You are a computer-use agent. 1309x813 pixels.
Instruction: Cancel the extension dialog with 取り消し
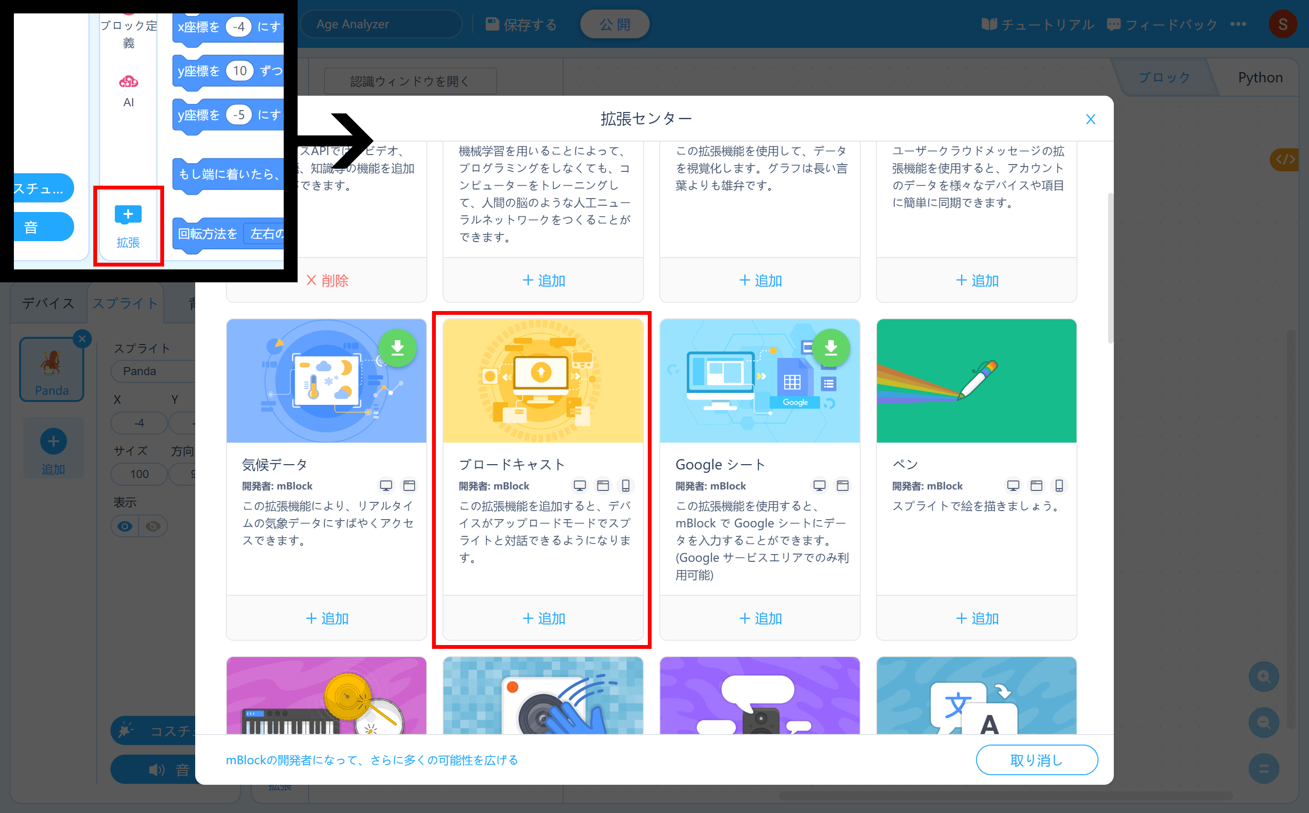pos(1036,760)
